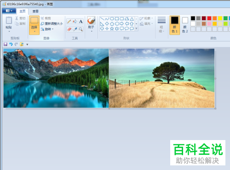Viewport: 230px width, 170px height.
Task: Choose the Triangle shape
Action: (132, 19)
